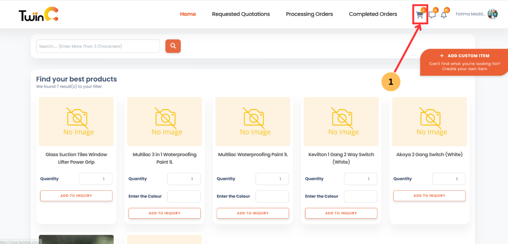Open the shopping cart icon
The image size is (508, 244).
tap(420, 14)
